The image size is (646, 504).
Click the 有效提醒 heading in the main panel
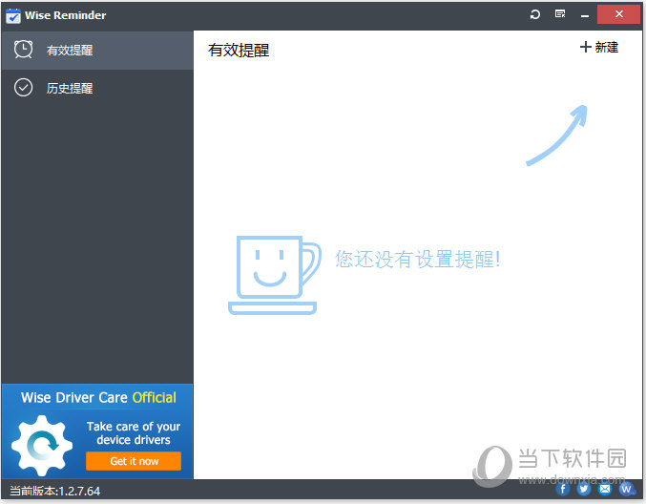(x=239, y=51)
